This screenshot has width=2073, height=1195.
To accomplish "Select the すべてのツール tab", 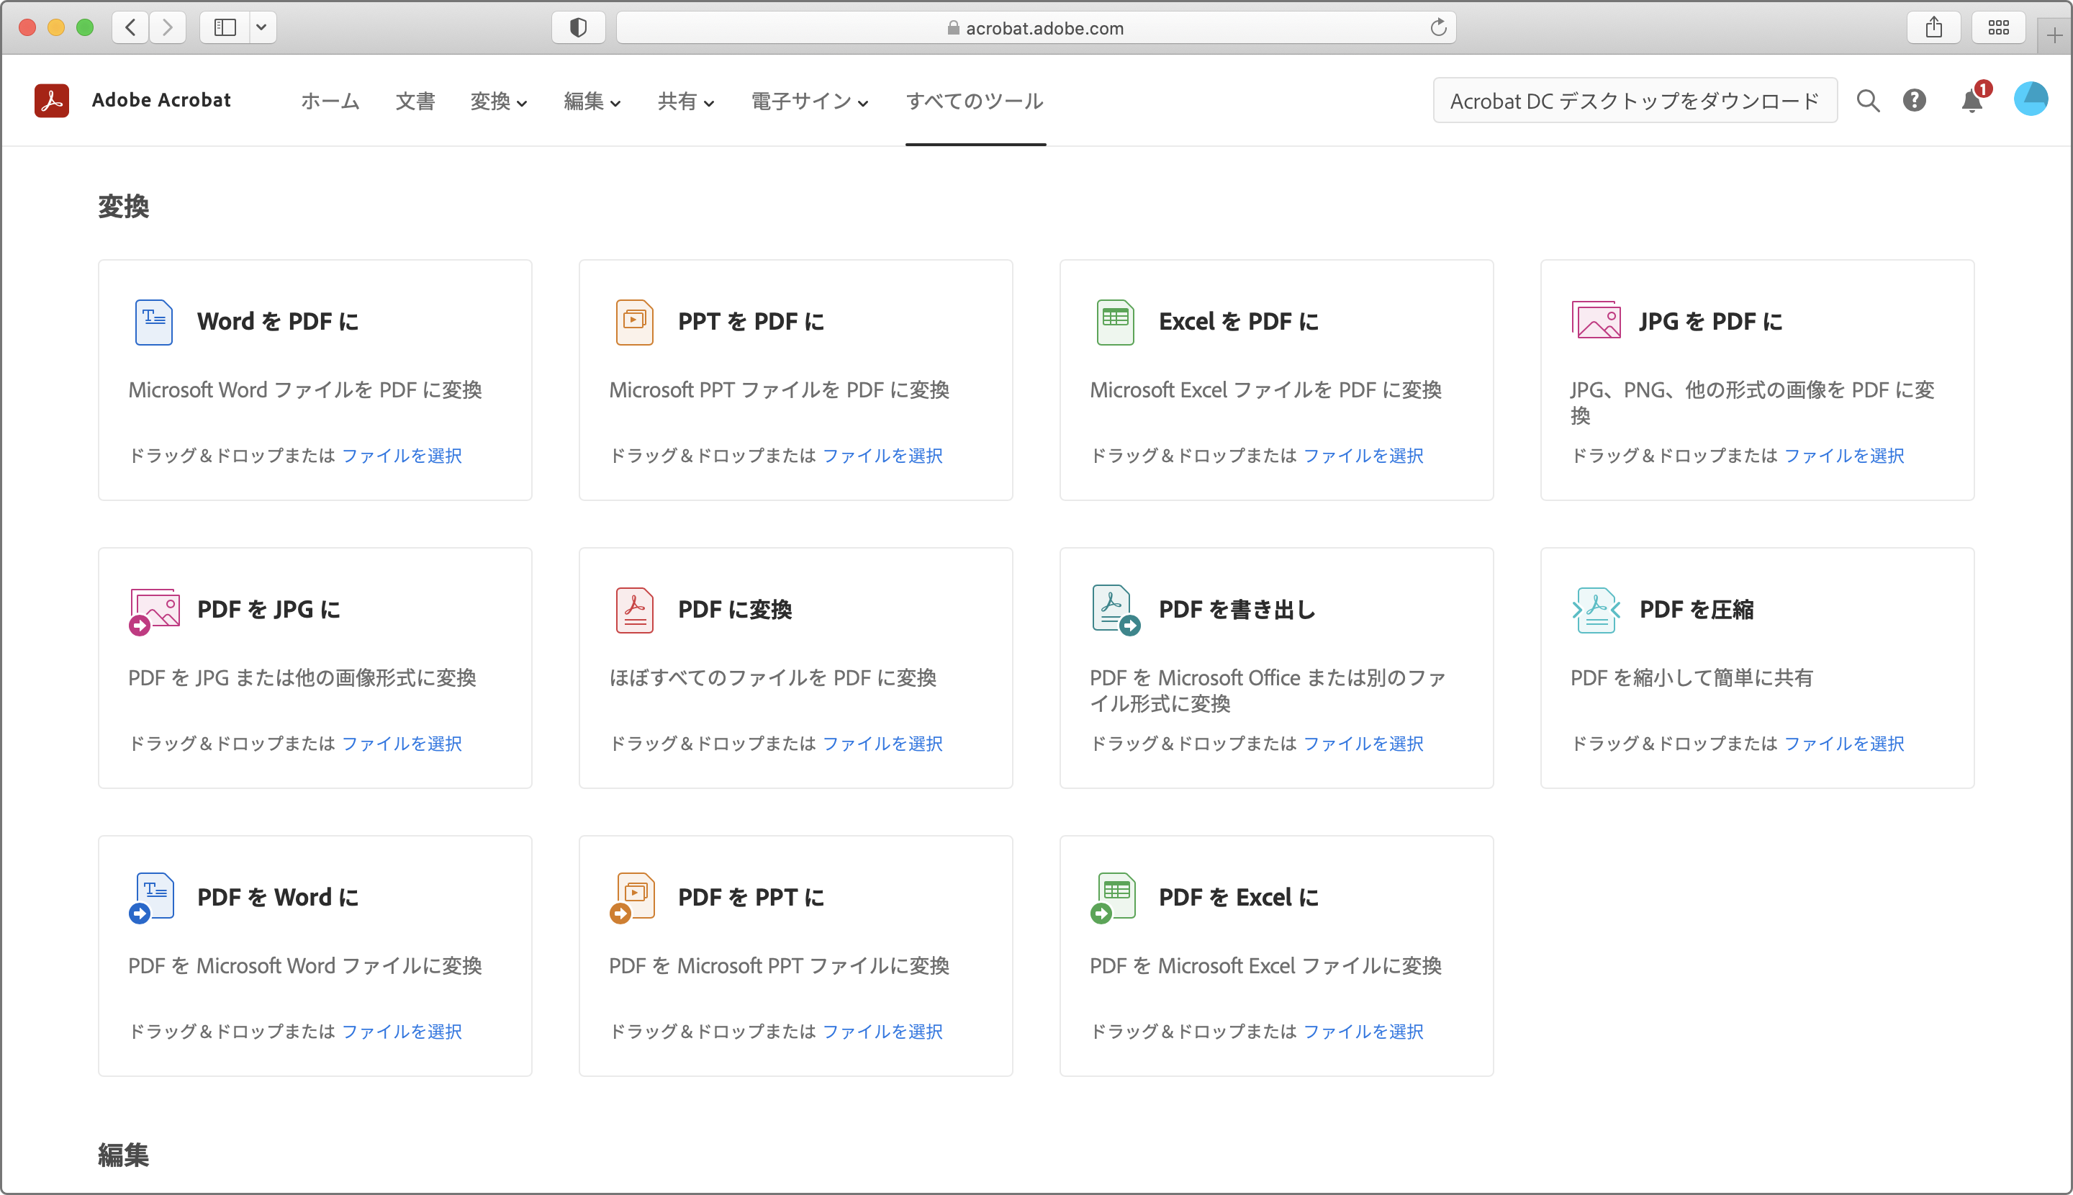I will [975, 101].
